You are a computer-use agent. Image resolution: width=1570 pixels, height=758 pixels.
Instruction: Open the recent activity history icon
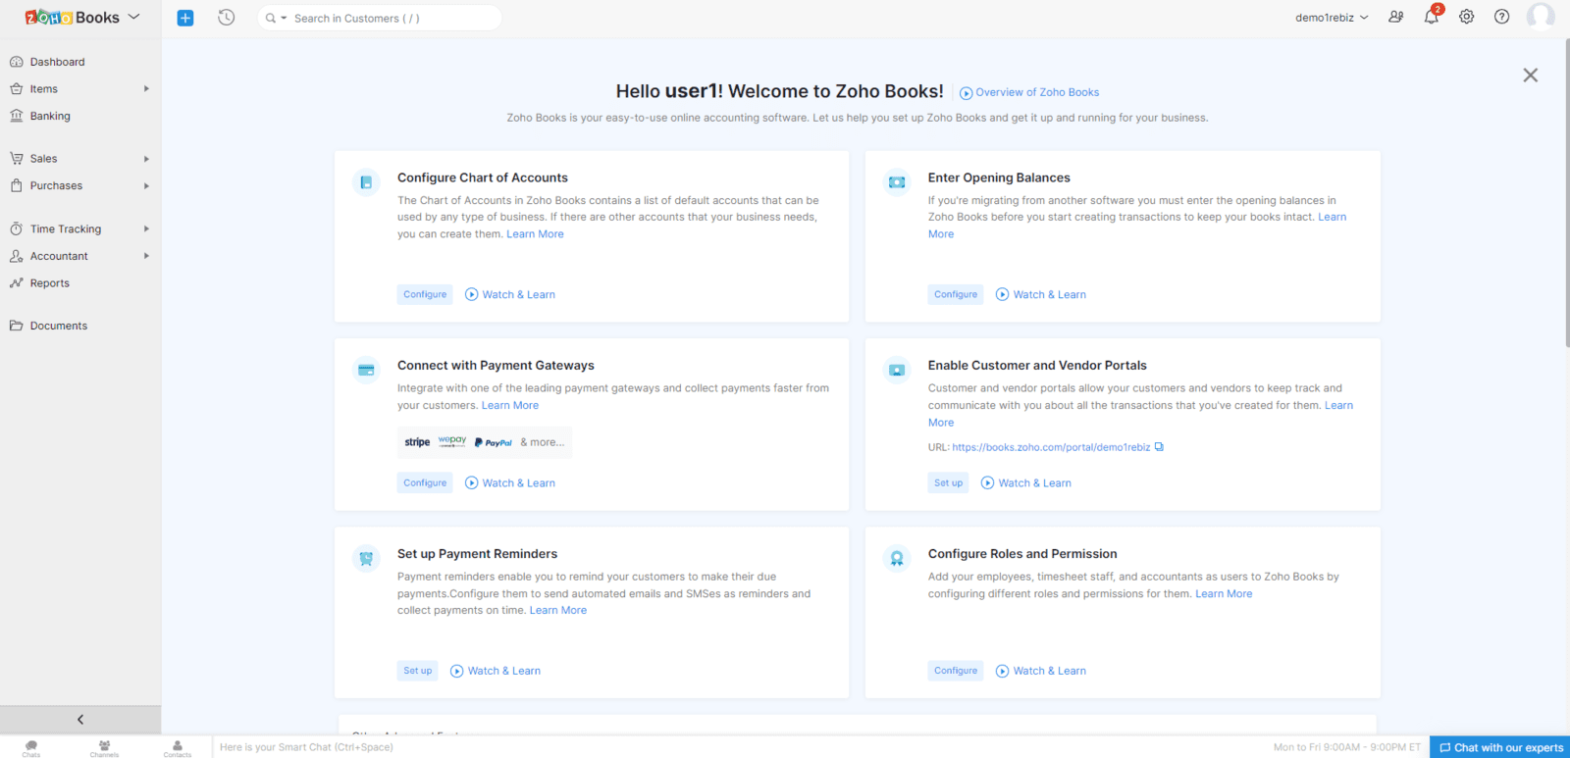click(227, 18)
